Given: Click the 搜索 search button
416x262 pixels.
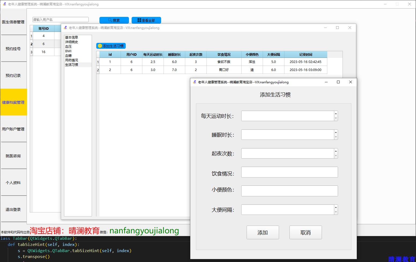Looking at the screenshot, I should [114, 20].
